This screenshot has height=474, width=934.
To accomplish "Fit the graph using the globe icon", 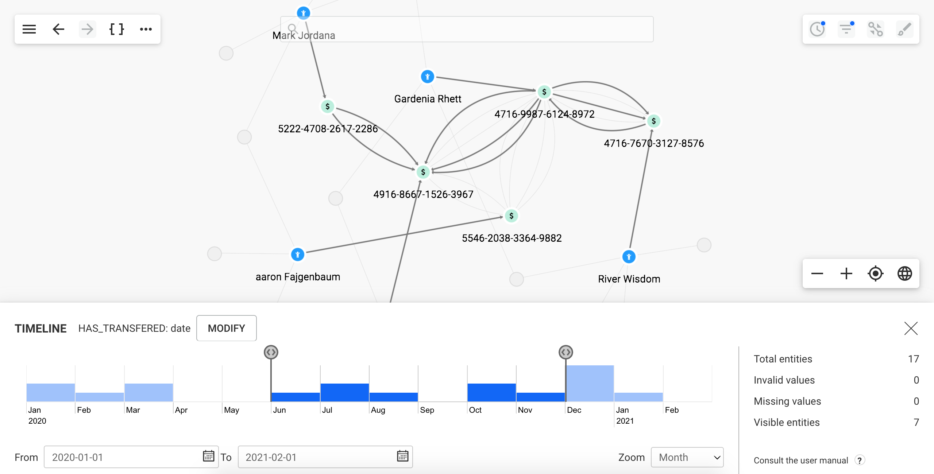I will [x=905, y=273].
